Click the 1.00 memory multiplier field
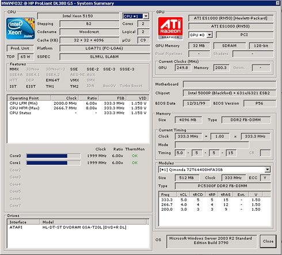This screenshot has height=255, width=282. point(220,136)
